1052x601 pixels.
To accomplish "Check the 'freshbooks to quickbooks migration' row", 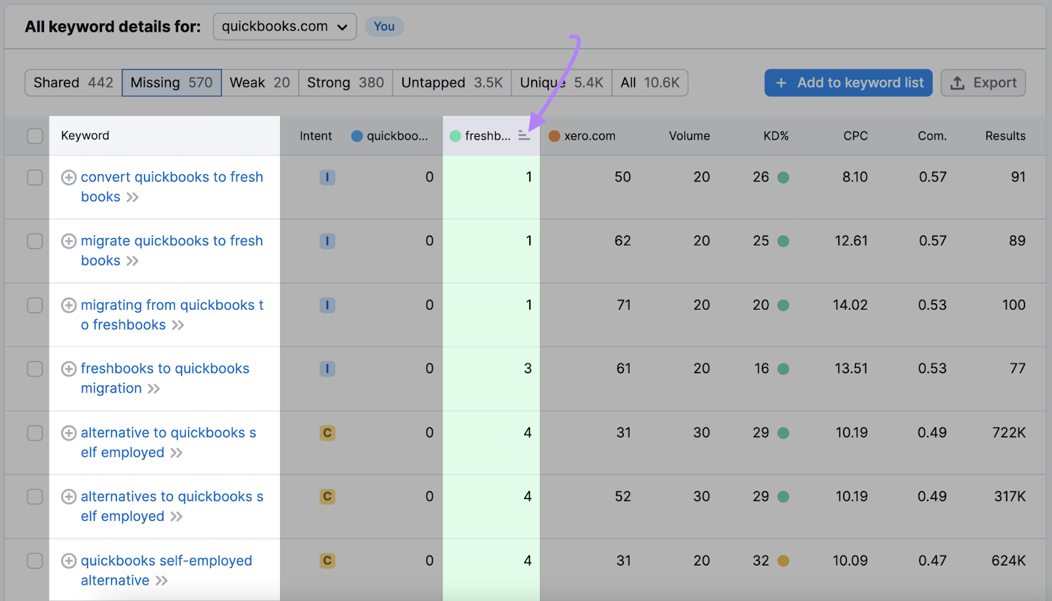I will (35, 369).
